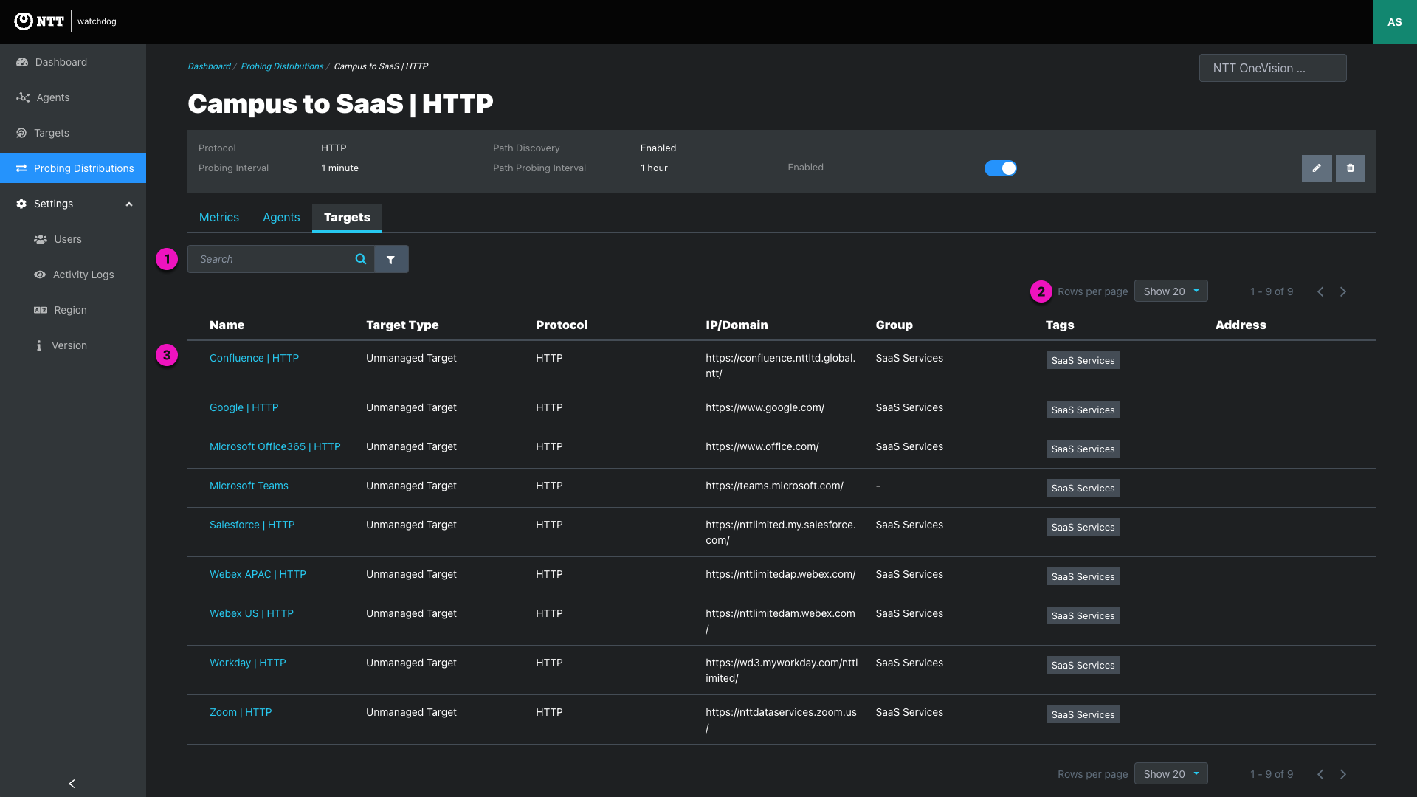Click the search magnifier icon
The height and width of the screenshot is (797, 1417).
pyautogui.click(x=361, y=259)
